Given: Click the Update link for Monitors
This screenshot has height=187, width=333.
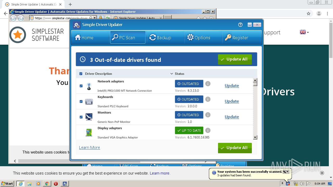Looking at the screenshot, I should 232,117.
